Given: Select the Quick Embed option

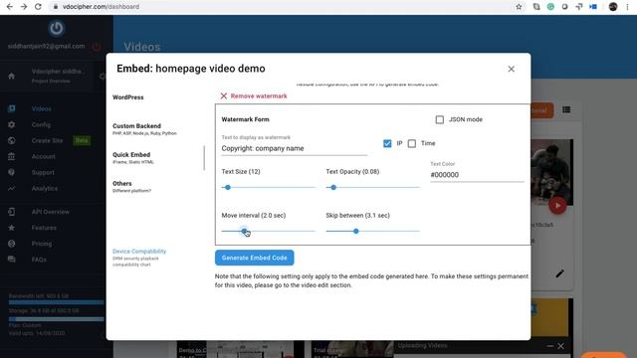Looking at the screenshot, I should click(133, 158).
